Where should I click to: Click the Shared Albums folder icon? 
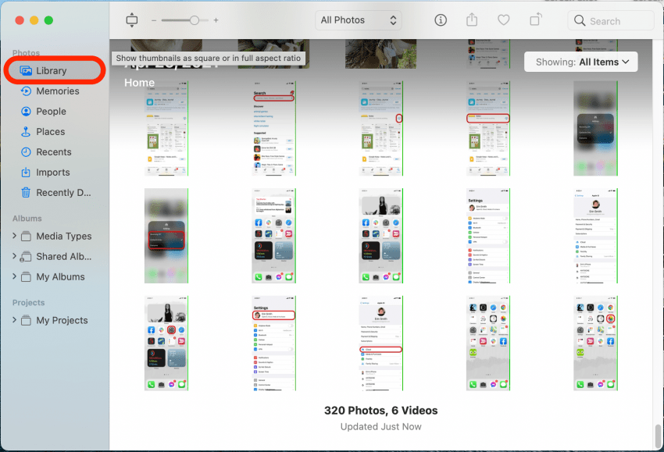coord(26,257)
